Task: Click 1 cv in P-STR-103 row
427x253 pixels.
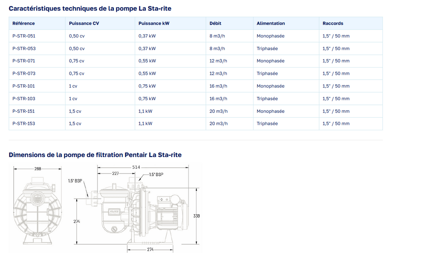Action: 73,99
